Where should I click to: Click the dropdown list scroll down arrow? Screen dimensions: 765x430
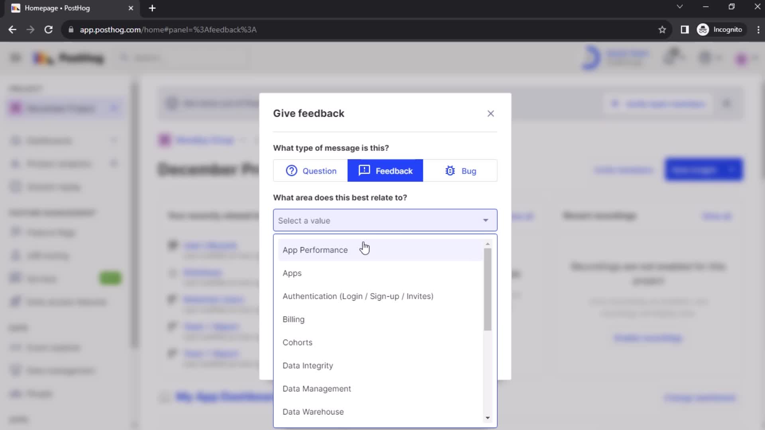487,418
